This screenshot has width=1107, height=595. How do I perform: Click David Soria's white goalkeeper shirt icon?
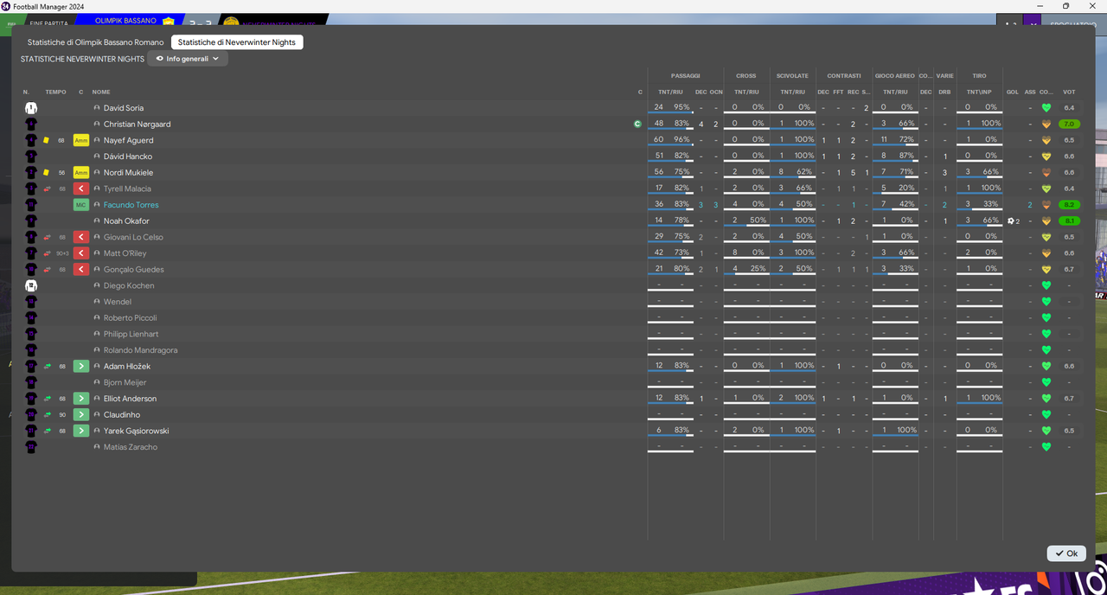[31, 108]
